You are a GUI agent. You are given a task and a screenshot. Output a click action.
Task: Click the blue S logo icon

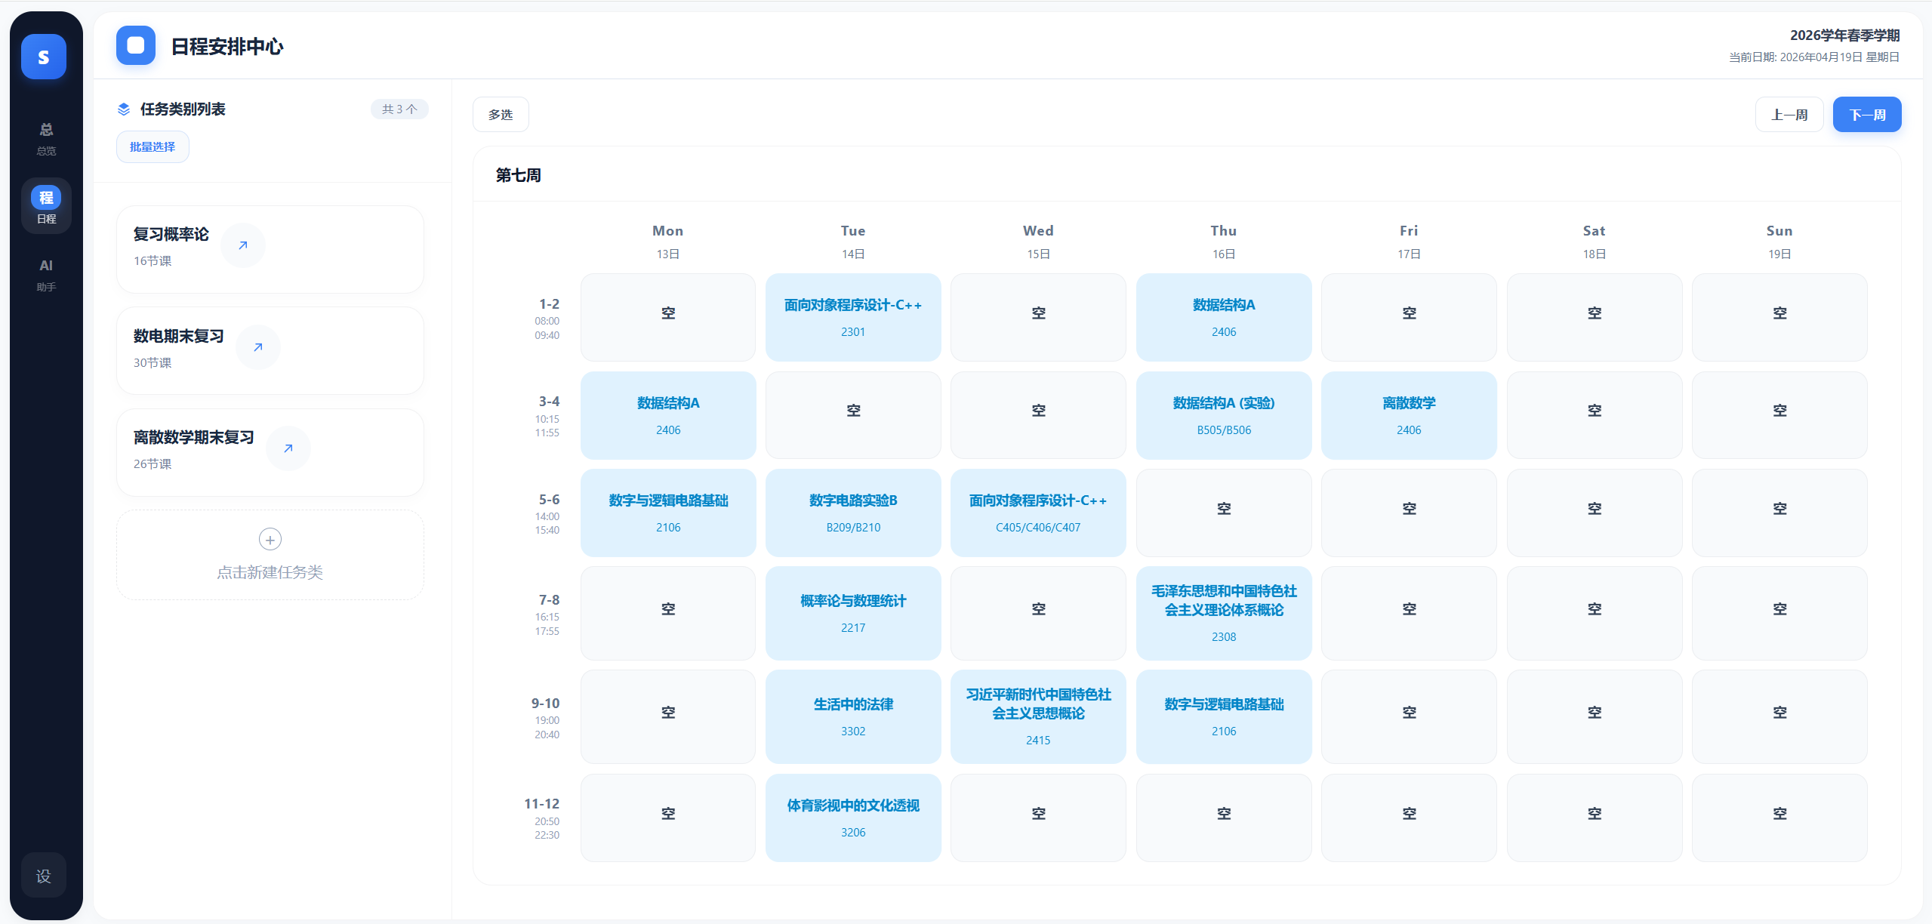click(44, 57)
